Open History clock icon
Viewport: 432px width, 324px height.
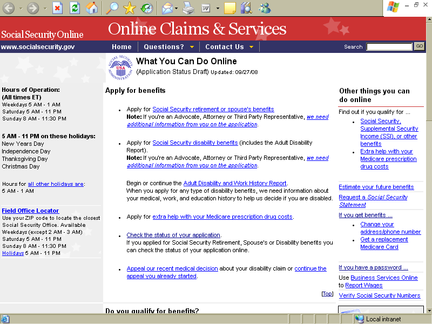[147, 8]
